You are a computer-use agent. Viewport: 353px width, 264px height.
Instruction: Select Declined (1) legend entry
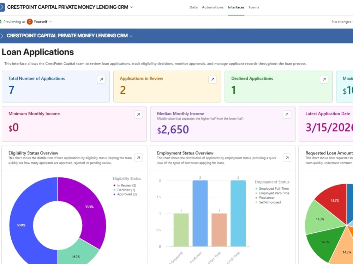point(125,190)
